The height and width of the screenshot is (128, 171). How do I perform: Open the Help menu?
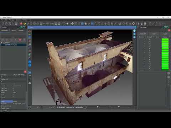[30, 20]
